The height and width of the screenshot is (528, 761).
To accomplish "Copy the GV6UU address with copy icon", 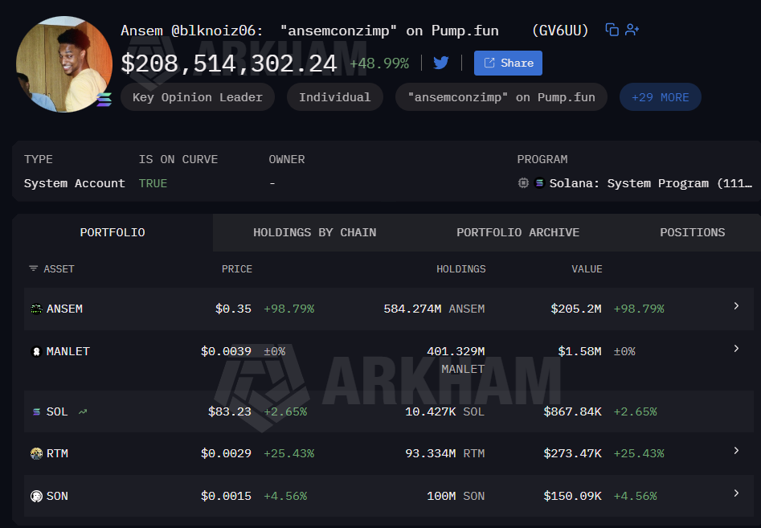I will click(x=612, y=30).
